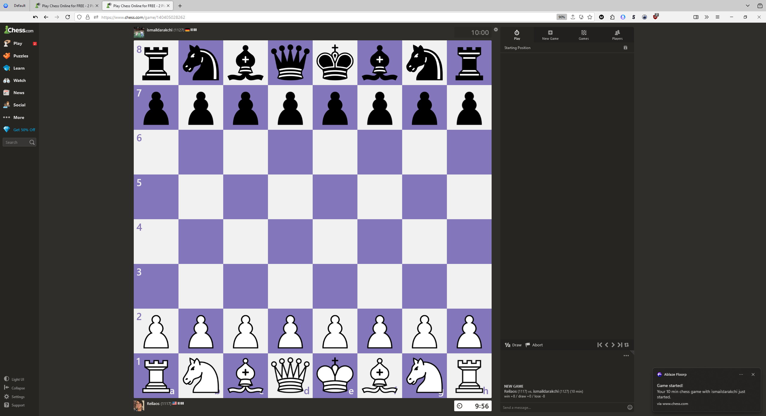Flip the board orientation
Screen dimensions: 766x416
click(x=627, y=345)
